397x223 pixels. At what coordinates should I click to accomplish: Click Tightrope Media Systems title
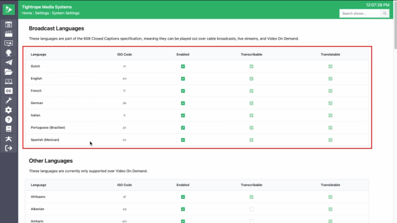click(x=47, y=7)
